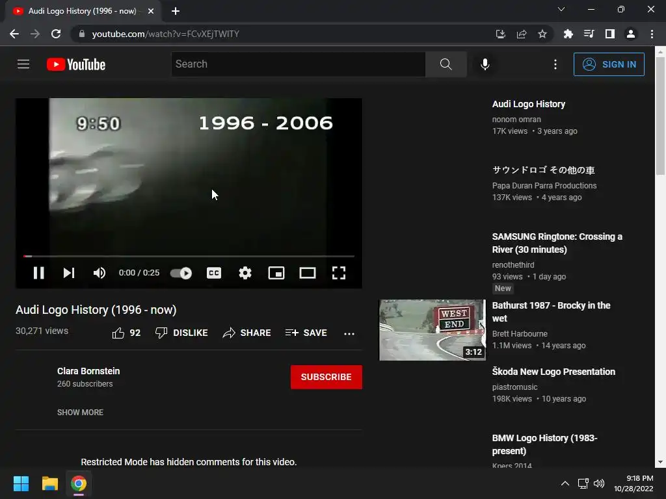The height and width of the screenshot is (499, 666).
Task: Open more actions ellipsis under video
Action: [x=349, y=333]
